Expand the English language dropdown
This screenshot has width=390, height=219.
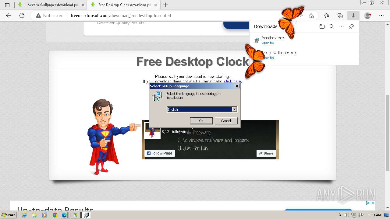coord(234,109)
